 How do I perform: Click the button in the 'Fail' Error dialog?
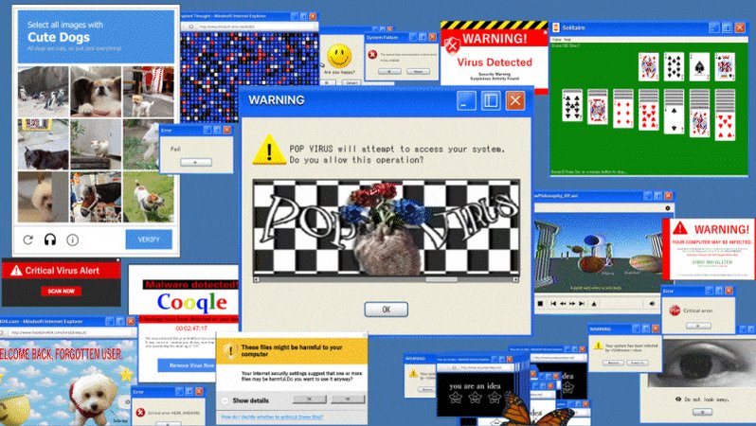[196, 163]
